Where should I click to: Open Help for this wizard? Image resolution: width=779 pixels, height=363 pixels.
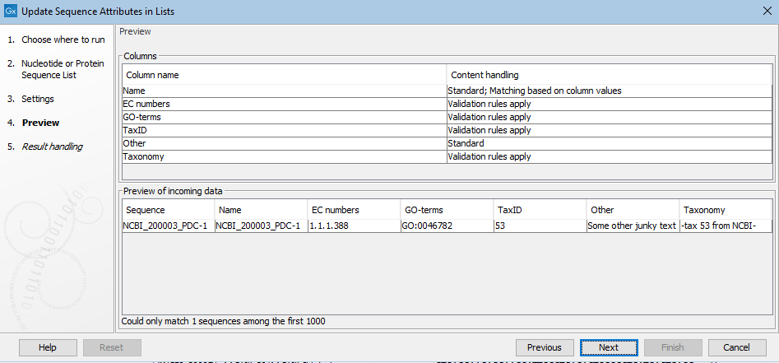pos(48,347)
